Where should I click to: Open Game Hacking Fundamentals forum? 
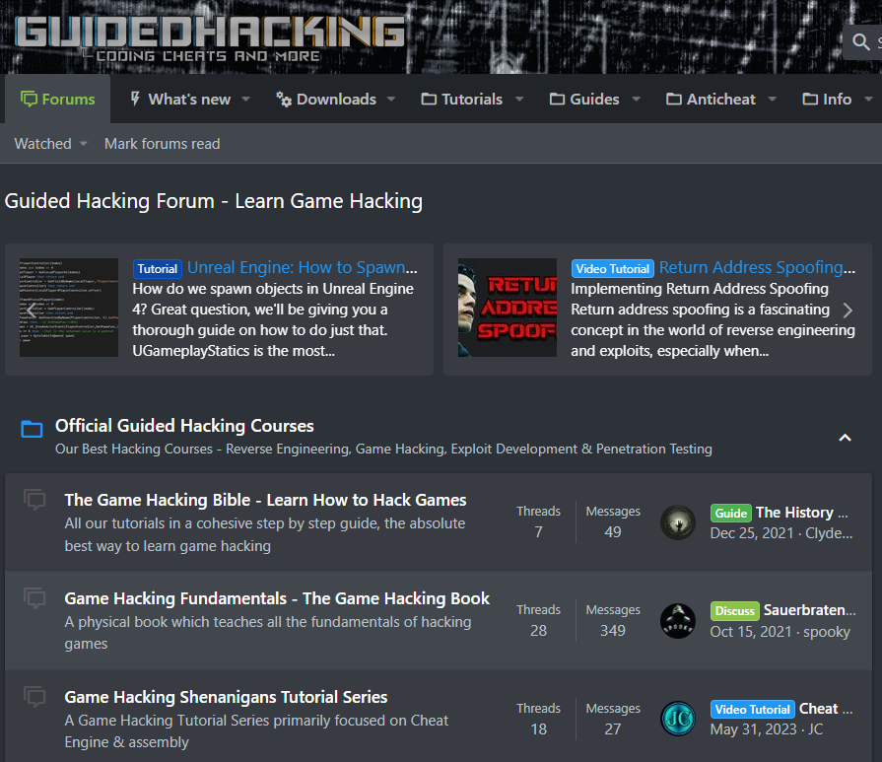tap(277, 598)
